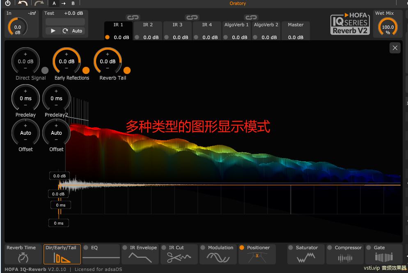
Task: Toggle the link icon between IR 1 and IR 2
Action: 133,17
